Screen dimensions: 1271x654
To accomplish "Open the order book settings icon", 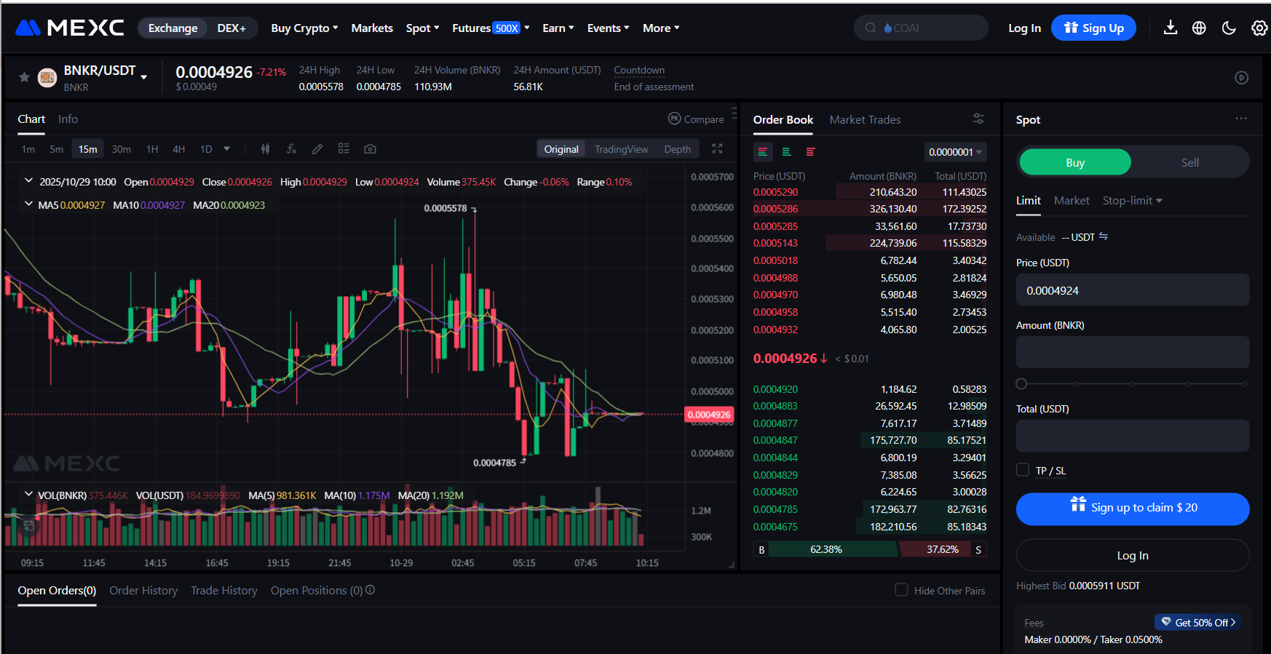I will (x=978, y=119).
